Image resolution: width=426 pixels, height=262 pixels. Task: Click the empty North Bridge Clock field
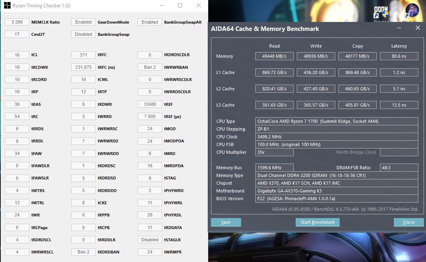pos(399,152)
